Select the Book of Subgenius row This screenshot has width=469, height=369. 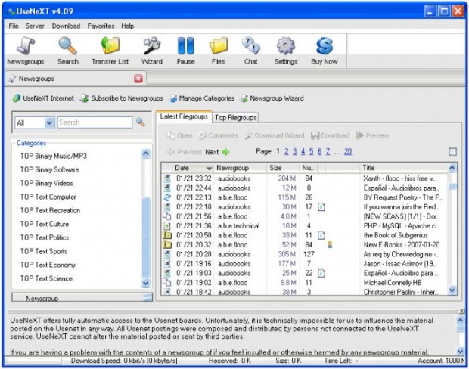[305, 235]
